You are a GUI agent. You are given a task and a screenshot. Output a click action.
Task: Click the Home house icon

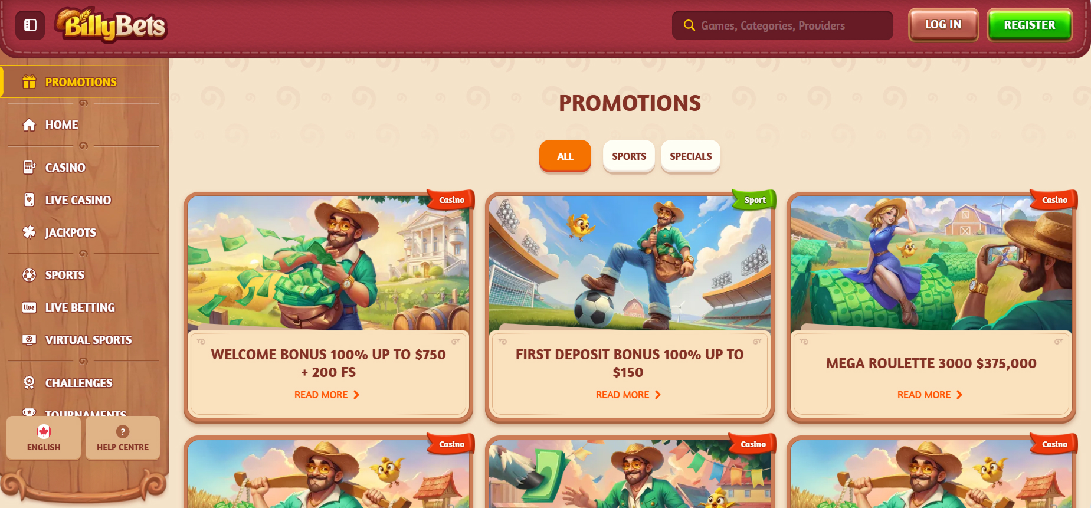[29, 124]
